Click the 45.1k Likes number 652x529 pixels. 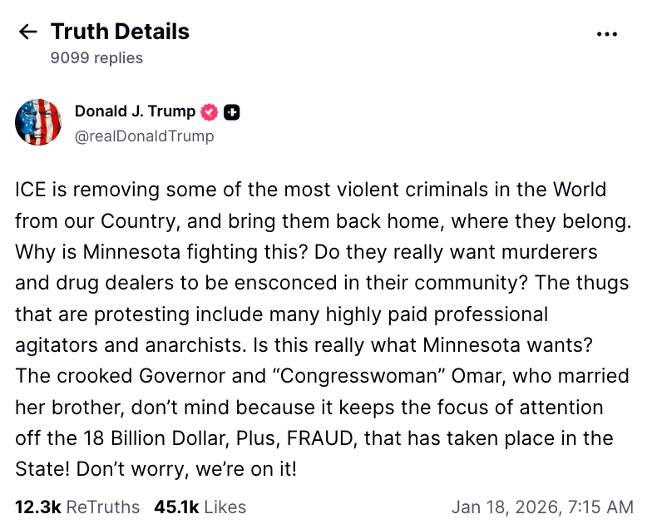176,507
